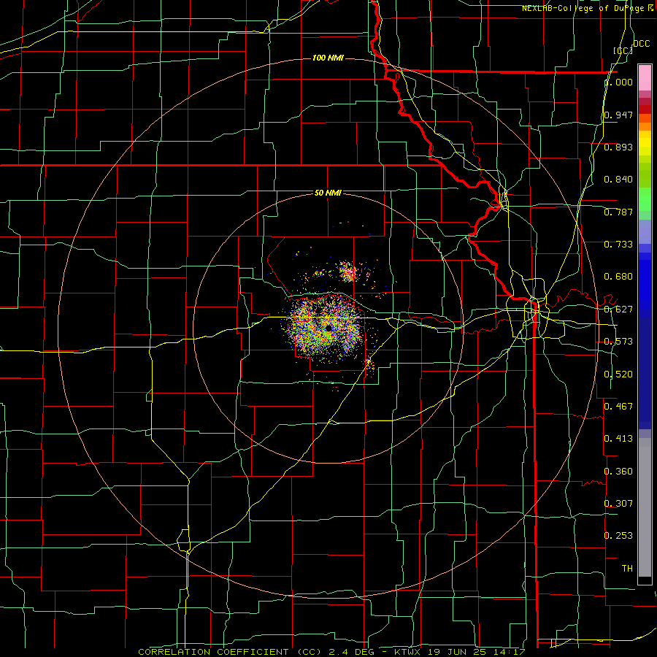Click the 0.733 scale value
Image resolution: width=657 pixels, height=657 pixels.
(618, 245)
